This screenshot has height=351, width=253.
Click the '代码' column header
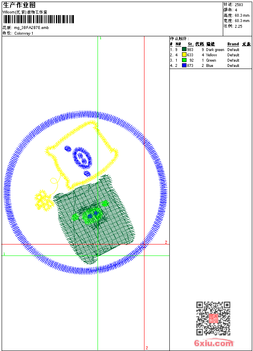tap(200, 44)
